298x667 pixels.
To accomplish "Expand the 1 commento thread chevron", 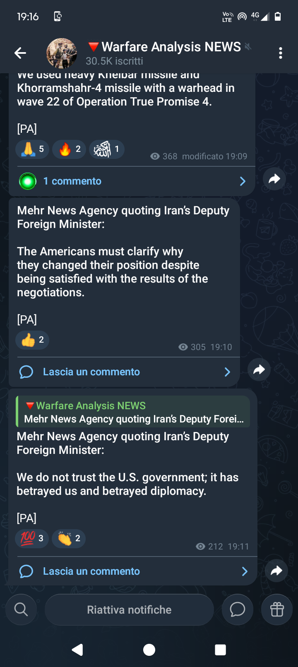I will [x=243, y=181].
